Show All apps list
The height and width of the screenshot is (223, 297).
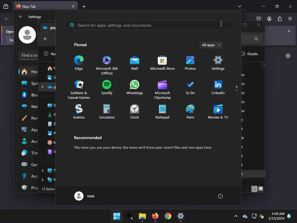(211, 45)
